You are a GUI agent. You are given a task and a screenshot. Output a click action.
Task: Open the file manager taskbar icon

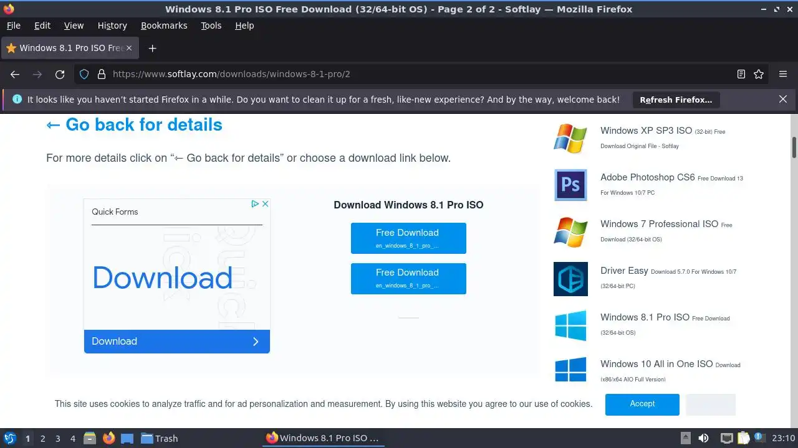click(90, 438)
